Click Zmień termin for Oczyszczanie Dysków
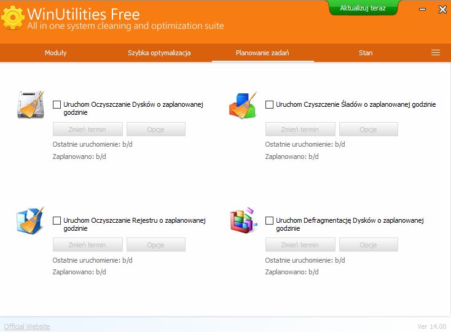Viewport: 451px width, 332px height. pyautogui.click(x=88, y=129)
